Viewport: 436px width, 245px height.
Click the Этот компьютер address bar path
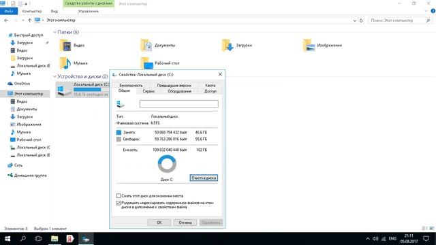coord(61,20)
